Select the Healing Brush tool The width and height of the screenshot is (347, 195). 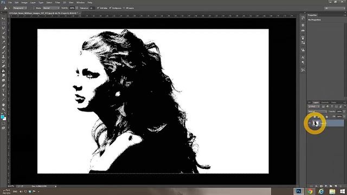tap(3, 47)
